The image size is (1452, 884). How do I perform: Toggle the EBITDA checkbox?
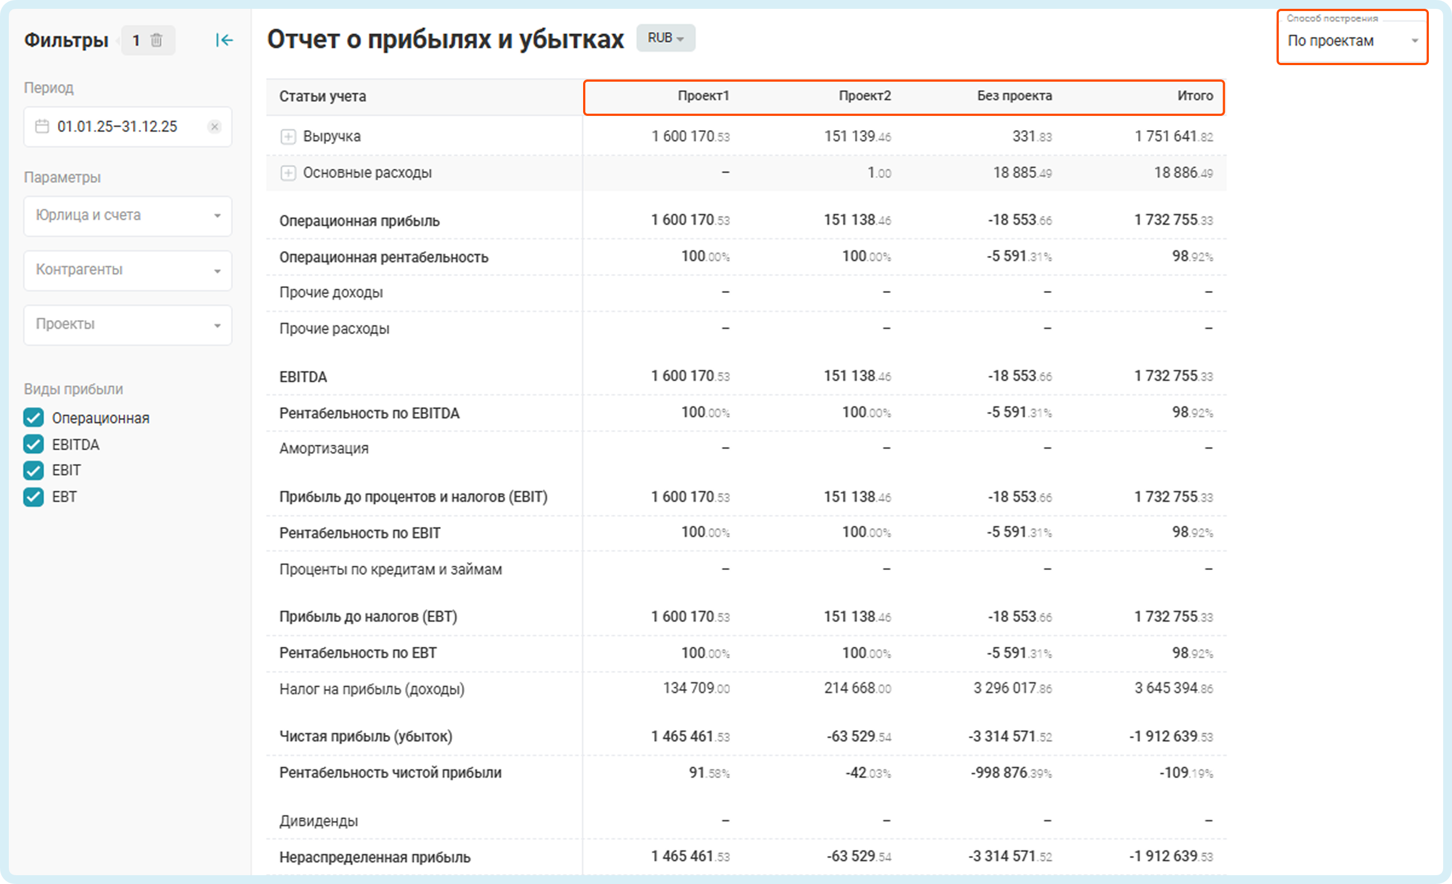click(x=34, y=444)
